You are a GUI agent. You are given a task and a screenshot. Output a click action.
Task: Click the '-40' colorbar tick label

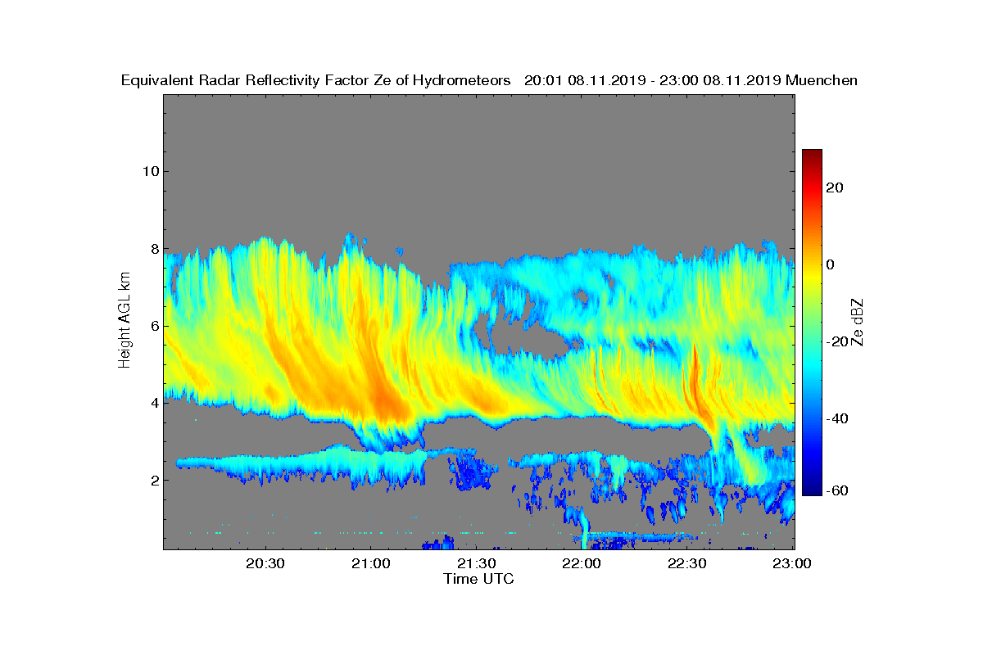pyautogui.click(x=837, y=418)
